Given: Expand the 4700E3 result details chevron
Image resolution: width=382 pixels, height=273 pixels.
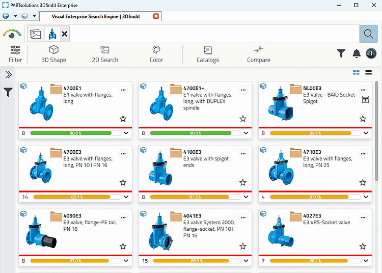Looking at the screenshot, I should pos(126,197).
